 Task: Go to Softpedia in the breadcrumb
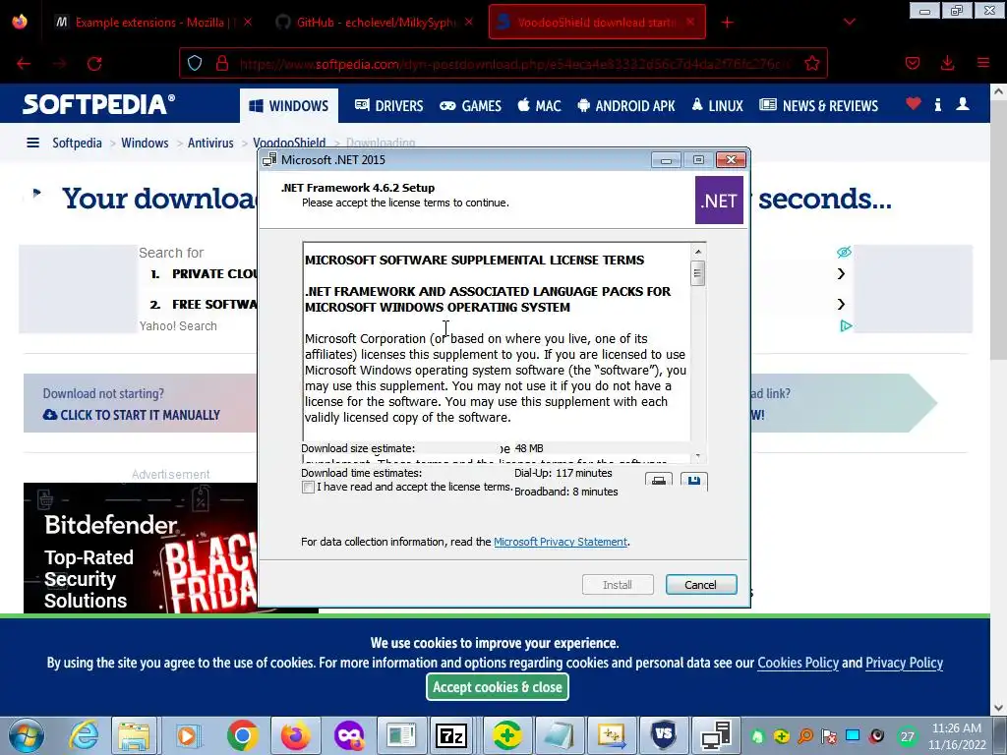coord(77,143)
